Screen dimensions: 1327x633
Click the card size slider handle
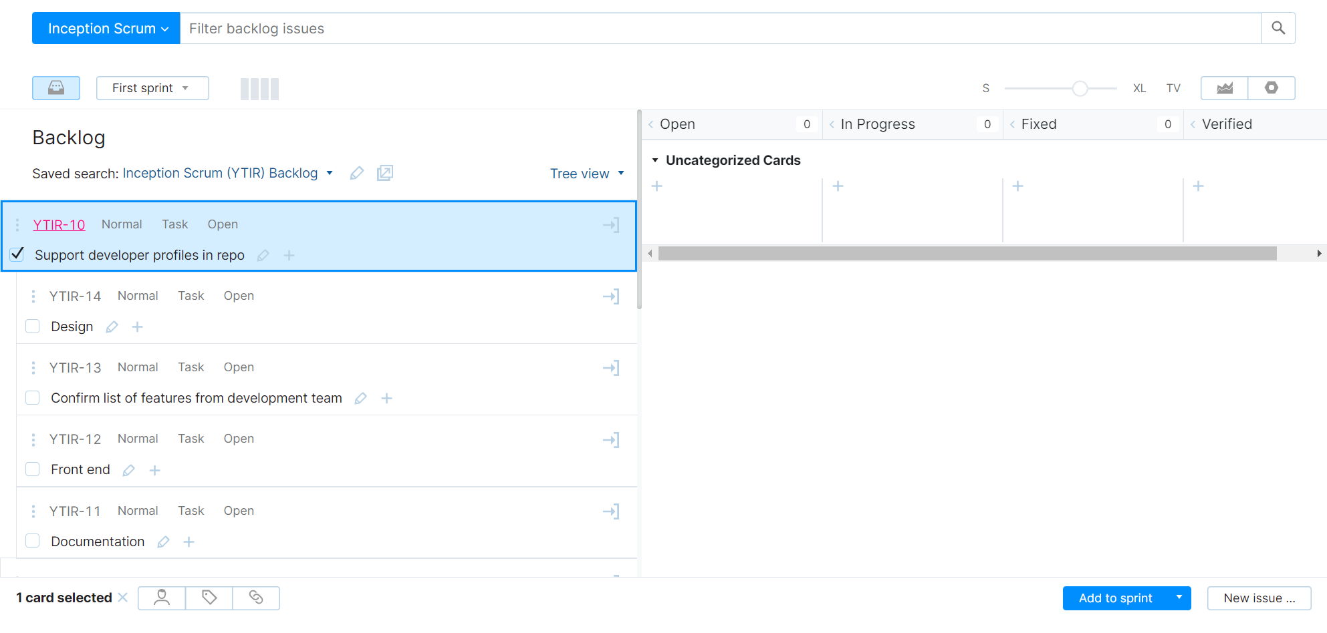click(1080, 89)
